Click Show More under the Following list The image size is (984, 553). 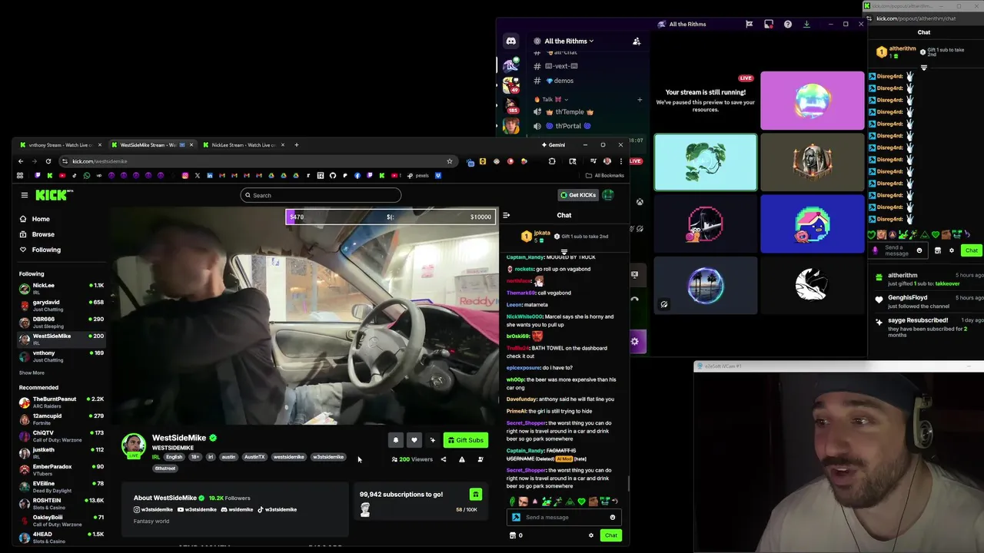32,373
